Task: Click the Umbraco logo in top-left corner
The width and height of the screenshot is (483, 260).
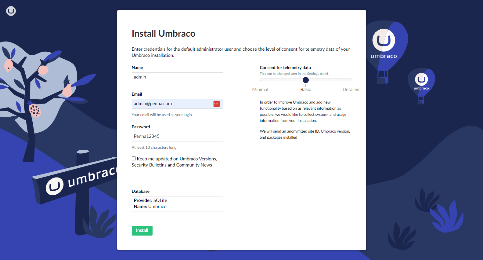Action: tap(11, 11)
